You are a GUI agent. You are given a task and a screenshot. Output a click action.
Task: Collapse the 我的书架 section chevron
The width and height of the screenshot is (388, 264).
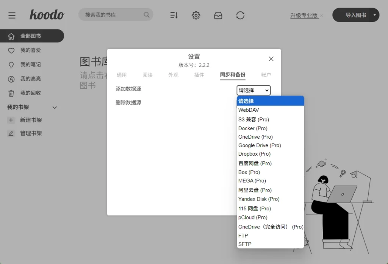point(54,107)
